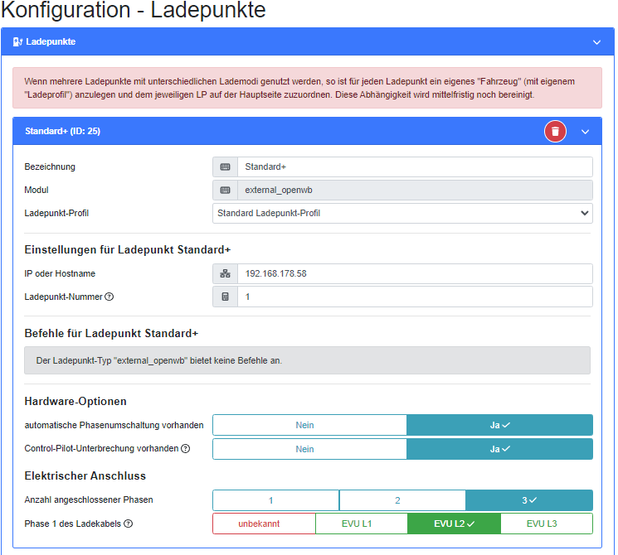Click the 'Konfiguration - Ladepunkte' page title
This screenshot has height=555, width=618.
[134, 9]
